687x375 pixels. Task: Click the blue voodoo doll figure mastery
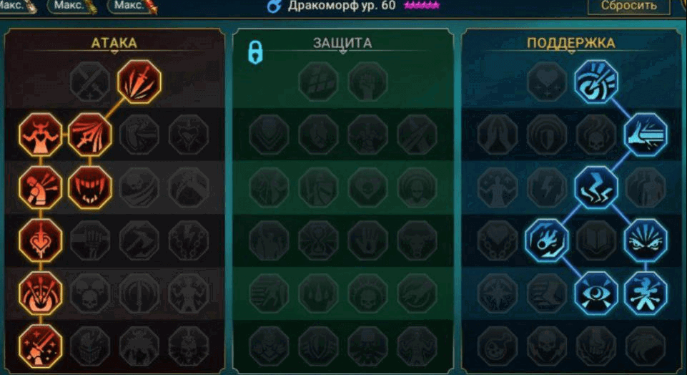tap(646, 293)
